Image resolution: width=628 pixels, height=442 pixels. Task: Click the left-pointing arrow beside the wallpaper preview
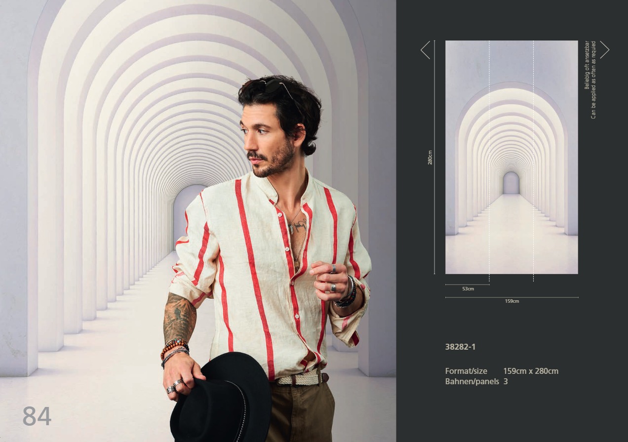425,50
